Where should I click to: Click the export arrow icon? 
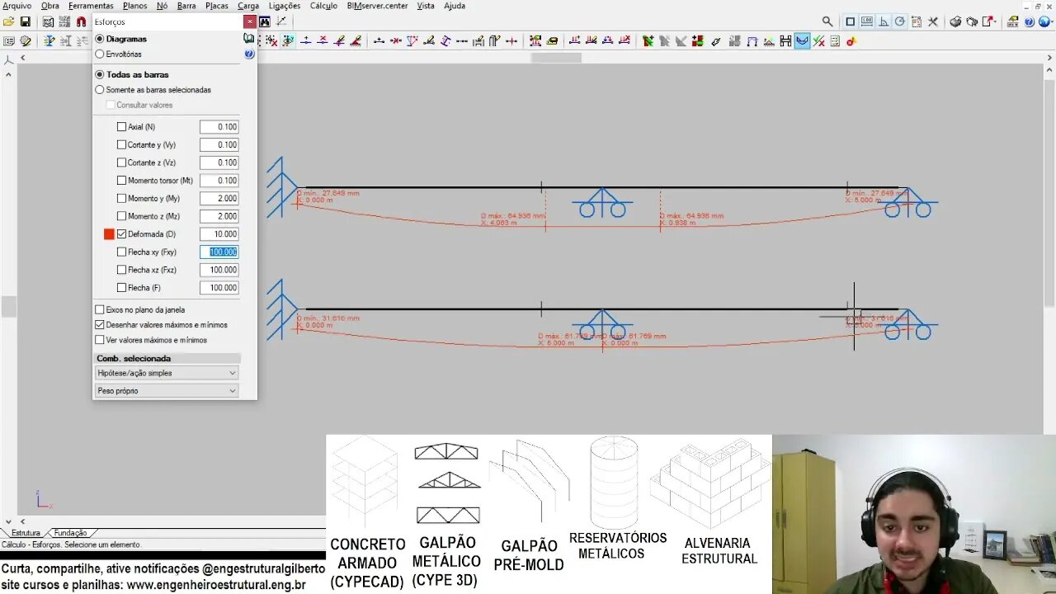pos(986,21)
